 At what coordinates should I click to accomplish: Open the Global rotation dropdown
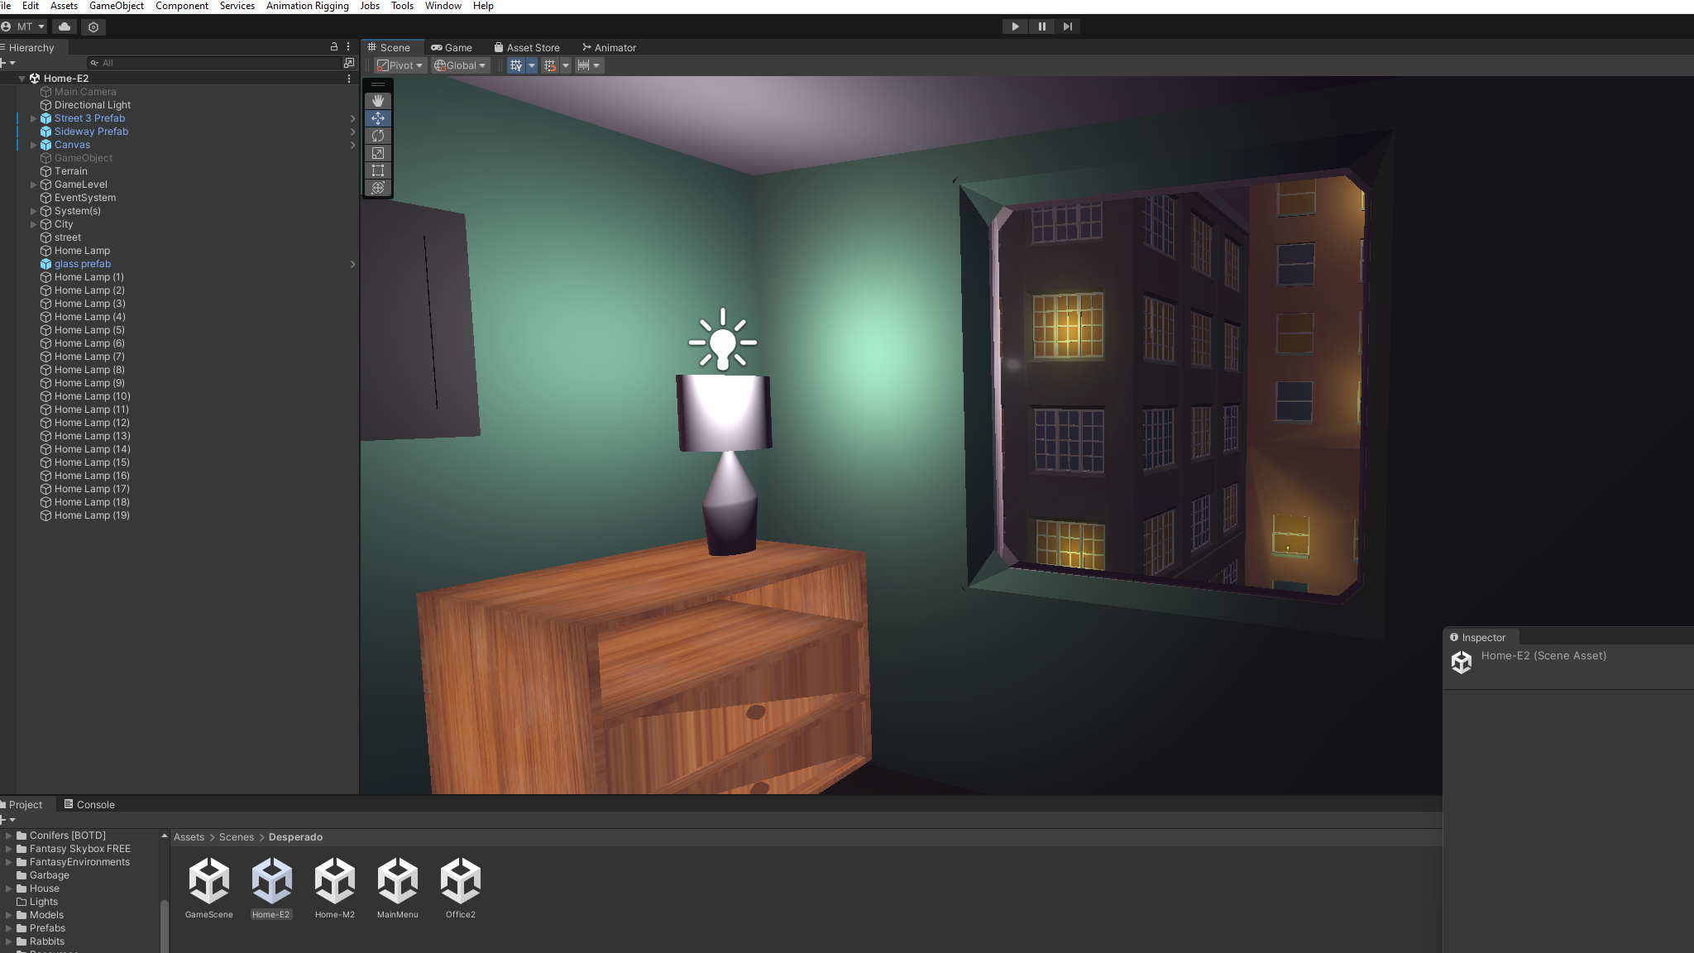point(461,65)
